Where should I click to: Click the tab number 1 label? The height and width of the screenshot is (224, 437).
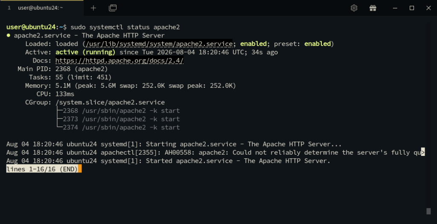point(9,8)
